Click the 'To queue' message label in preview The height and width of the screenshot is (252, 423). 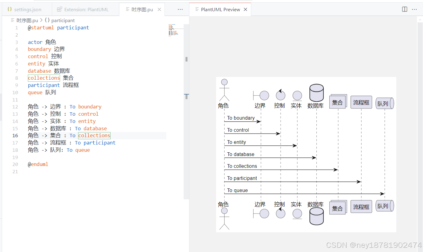tap(238, 190)
